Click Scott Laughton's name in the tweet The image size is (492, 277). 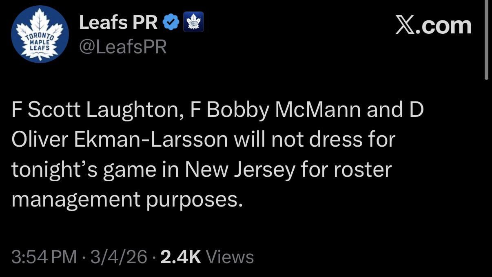tap(102, 109)
